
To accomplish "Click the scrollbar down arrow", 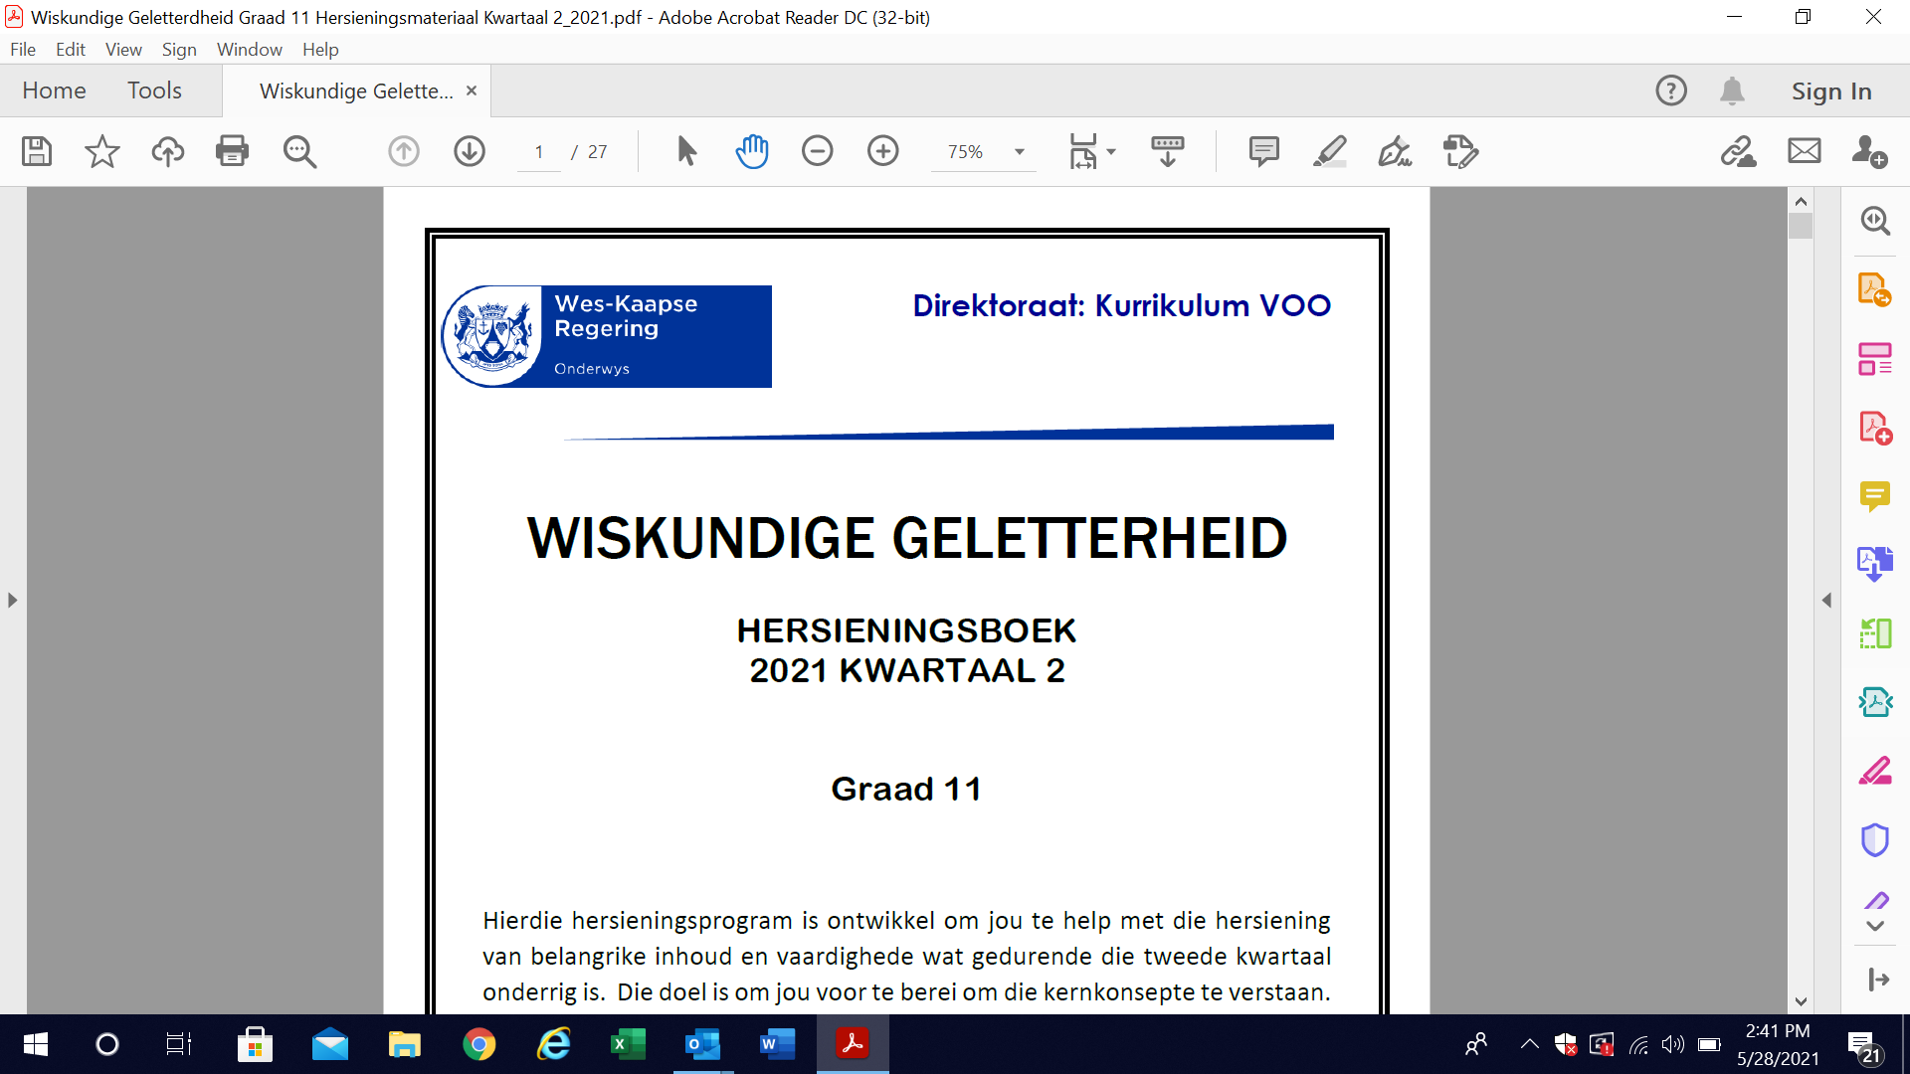I will (1801, 1001).
